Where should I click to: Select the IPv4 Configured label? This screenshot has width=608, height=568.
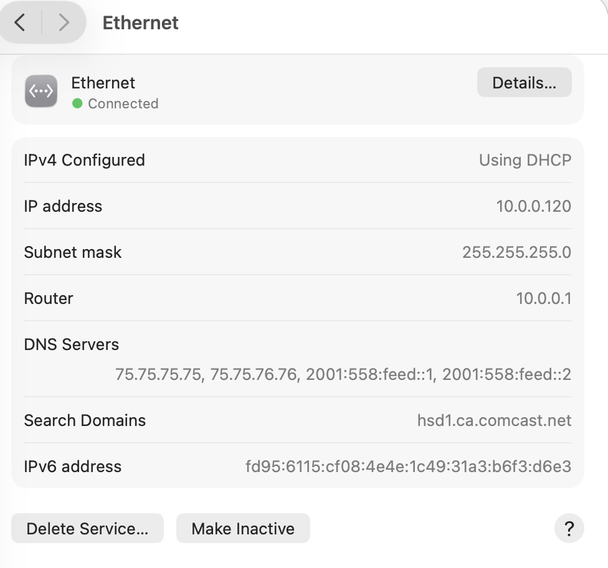coord(84,160)
